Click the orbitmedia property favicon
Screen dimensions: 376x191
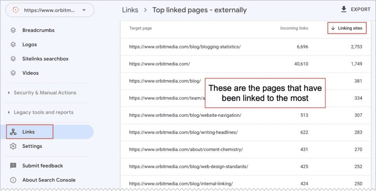pos(15,10)
